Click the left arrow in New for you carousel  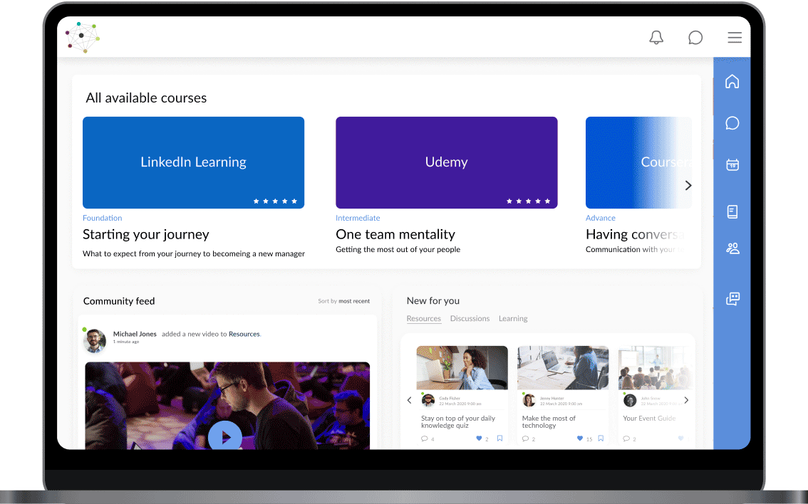click(409, 400)
